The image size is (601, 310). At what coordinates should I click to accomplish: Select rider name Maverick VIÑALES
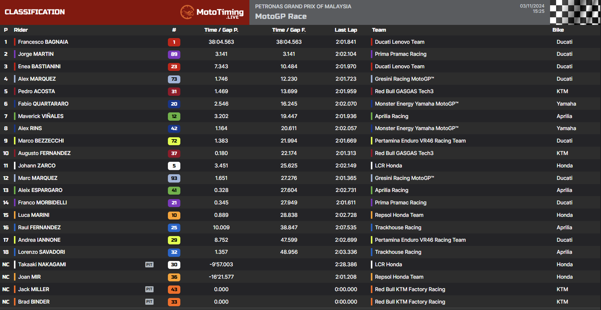(x=41, y=116)
